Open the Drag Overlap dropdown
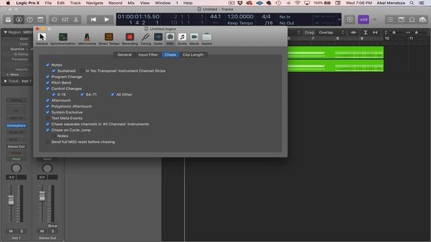The image size is (431, 242). (x=331, y=32)
